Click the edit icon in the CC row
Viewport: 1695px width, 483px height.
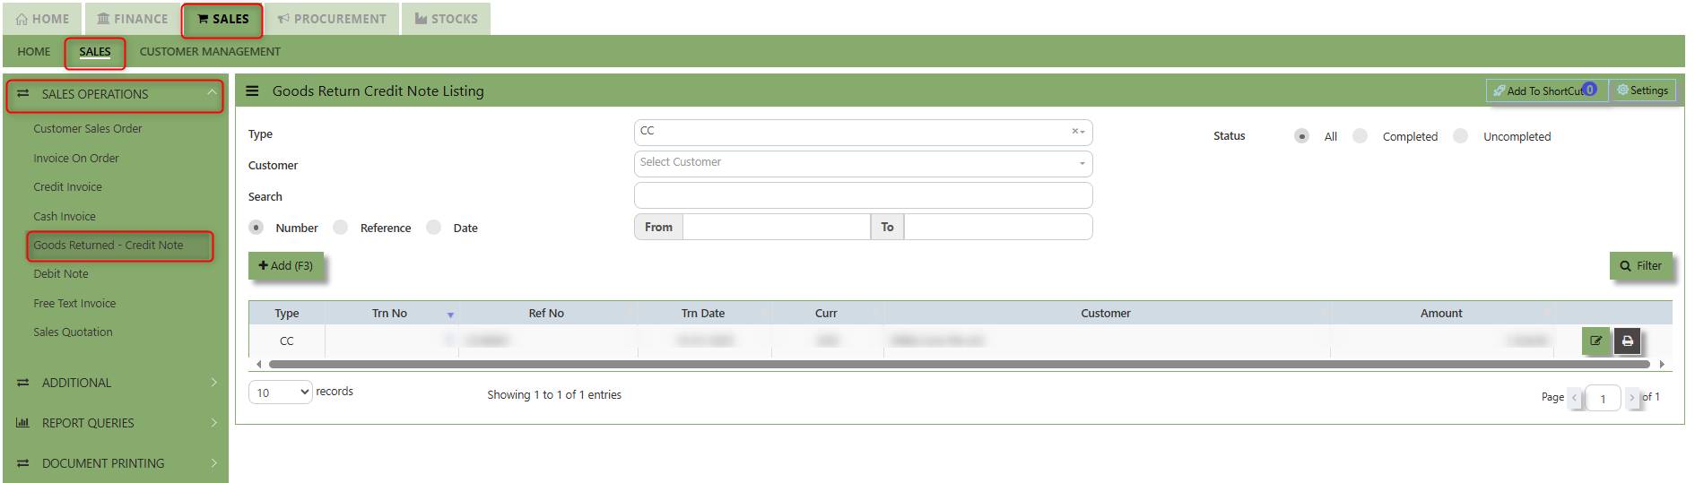pos(1595,341)
